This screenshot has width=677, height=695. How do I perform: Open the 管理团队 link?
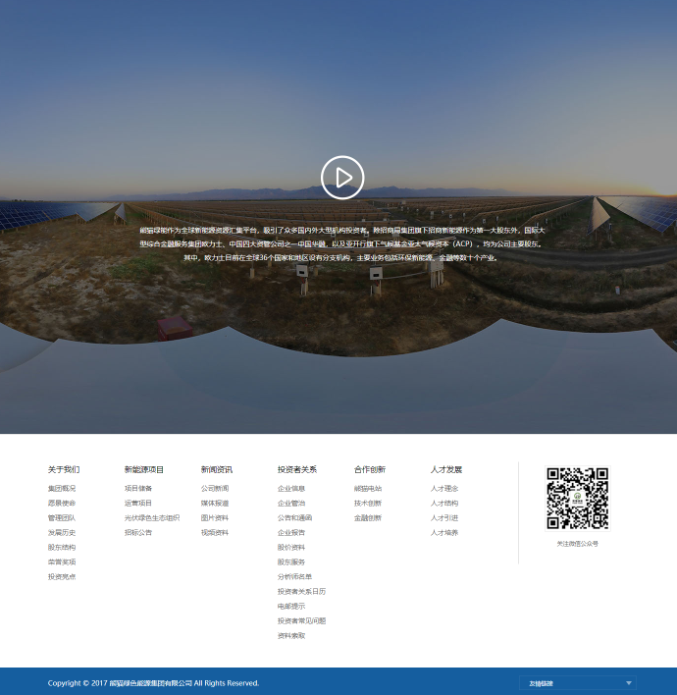62,517
